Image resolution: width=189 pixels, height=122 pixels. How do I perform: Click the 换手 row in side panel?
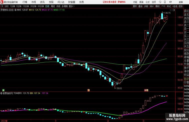[x=186, y=68]
